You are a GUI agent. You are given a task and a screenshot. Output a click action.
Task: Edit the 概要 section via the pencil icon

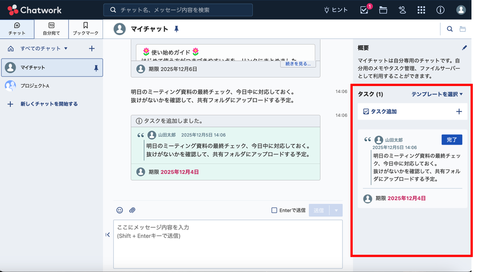tap(465, 47)
